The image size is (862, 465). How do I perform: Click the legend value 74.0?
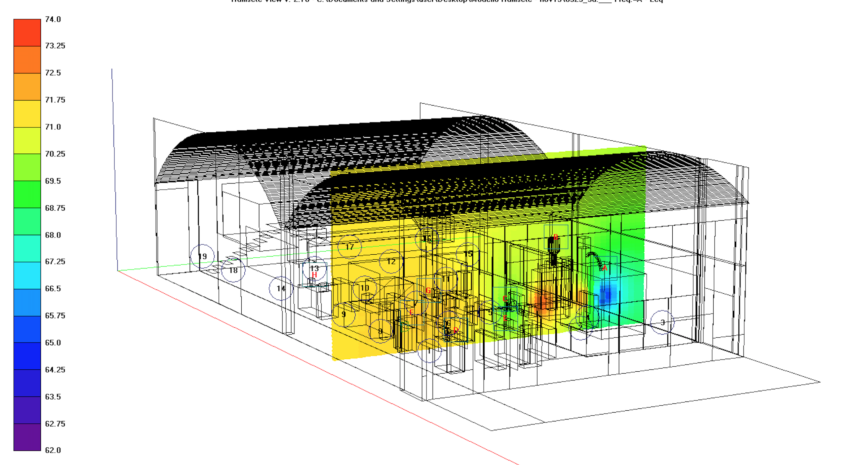(53, 19)
